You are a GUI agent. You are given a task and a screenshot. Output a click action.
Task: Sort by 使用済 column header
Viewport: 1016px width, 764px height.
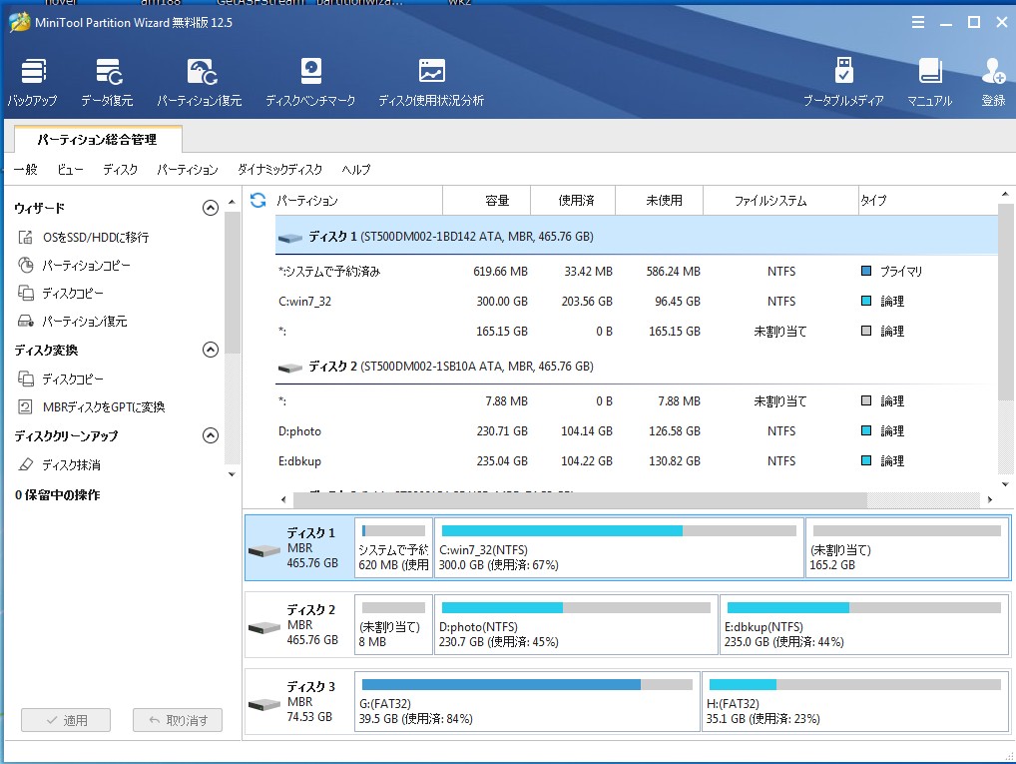coord(573,201)
